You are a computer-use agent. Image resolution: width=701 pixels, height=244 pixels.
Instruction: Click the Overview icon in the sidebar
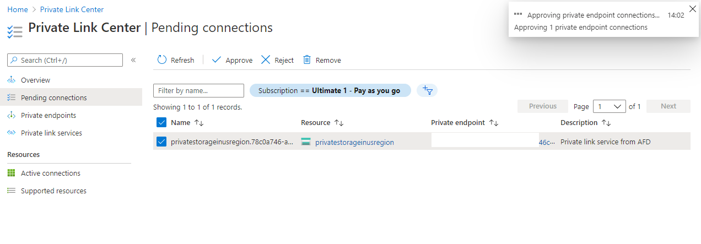(x=12, y=80)
